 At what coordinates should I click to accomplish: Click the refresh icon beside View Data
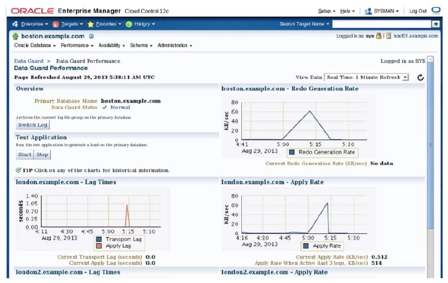coord(421,77)
